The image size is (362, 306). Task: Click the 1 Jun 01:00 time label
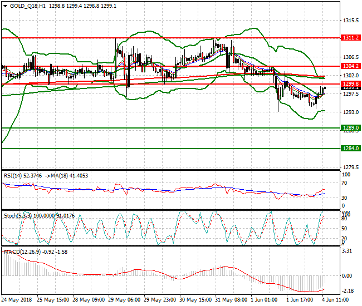pos(264,300)
